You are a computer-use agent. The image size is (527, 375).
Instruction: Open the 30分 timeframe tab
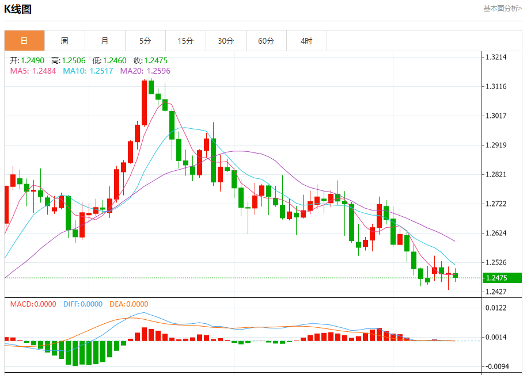pyautogui.click(x=226, y=41)
